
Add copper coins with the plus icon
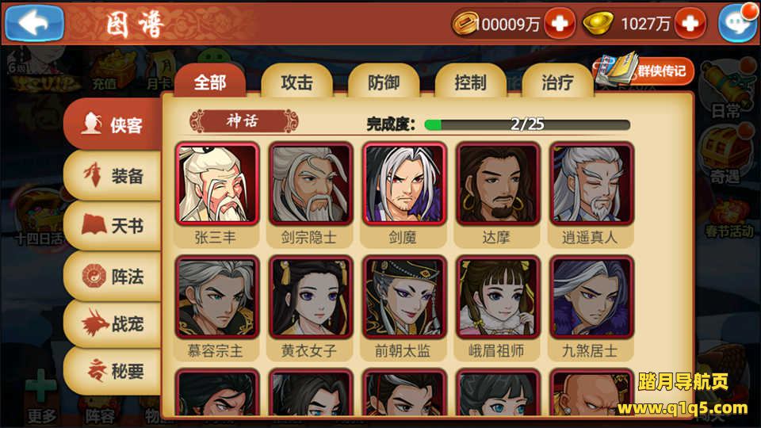point(559,23)
